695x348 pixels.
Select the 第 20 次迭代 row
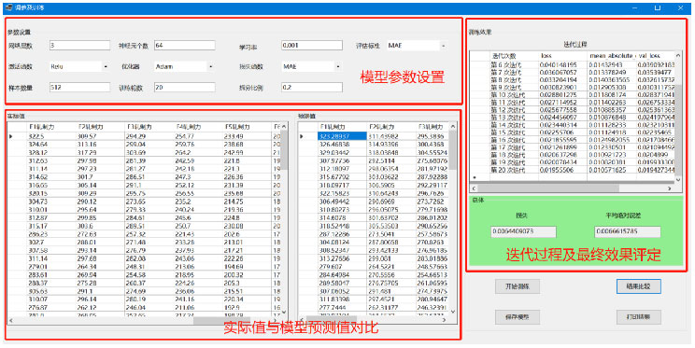tap(573, 170)
